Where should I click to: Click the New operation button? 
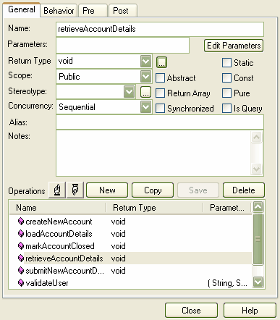[x=107, y=190]
